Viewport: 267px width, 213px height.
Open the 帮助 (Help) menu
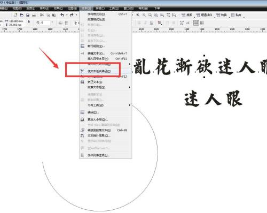(143, 9)
